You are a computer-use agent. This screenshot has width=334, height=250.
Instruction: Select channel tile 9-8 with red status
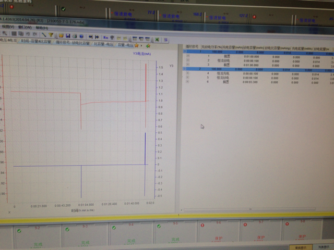click(x=302, y=230)
